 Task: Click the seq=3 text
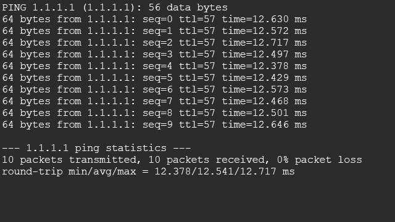158,55
